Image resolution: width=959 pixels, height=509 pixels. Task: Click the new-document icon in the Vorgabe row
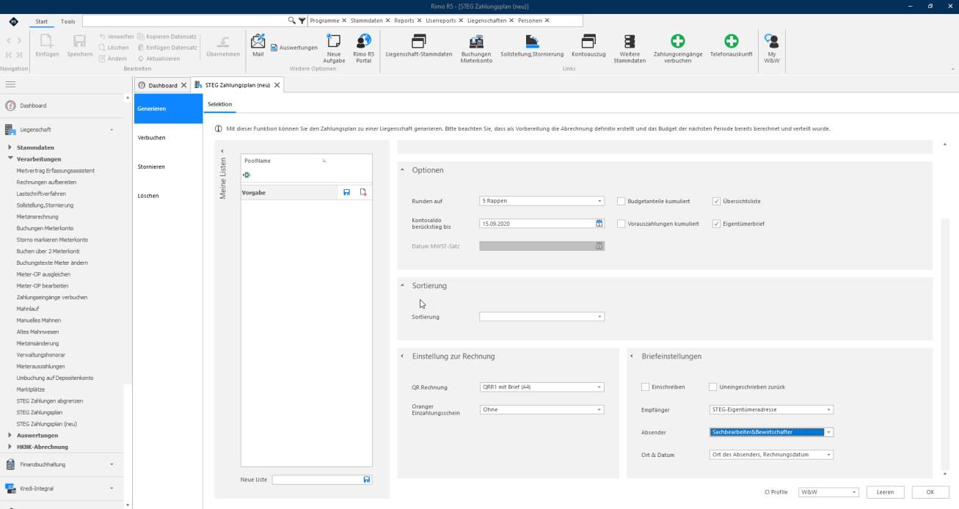(362, 192)
